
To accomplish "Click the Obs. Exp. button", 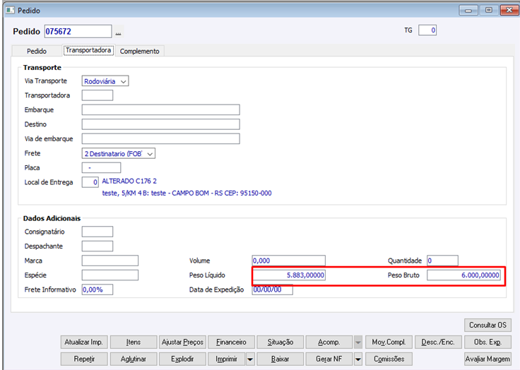I will pyautogui.click(x=487, y=342).
